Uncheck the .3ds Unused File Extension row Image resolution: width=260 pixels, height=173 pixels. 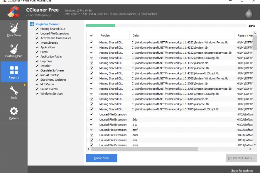pyautogui.click(x=92, y=119)
